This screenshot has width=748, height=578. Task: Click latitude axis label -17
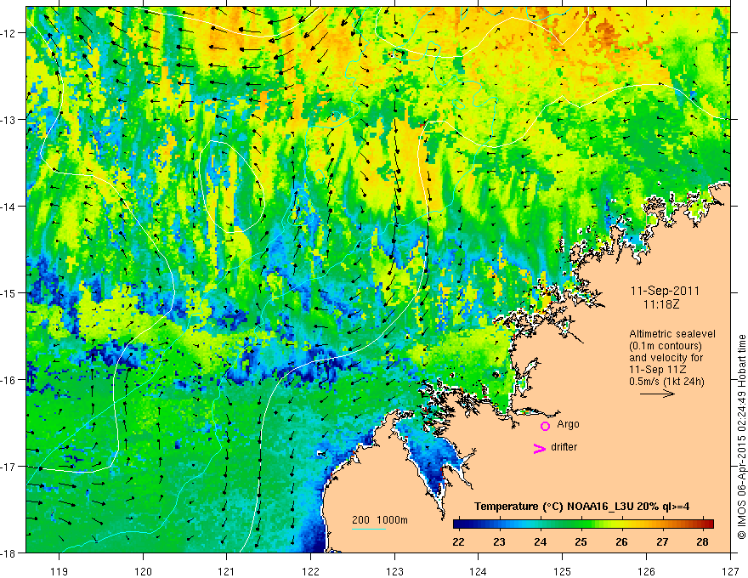(x=9, y=467)
